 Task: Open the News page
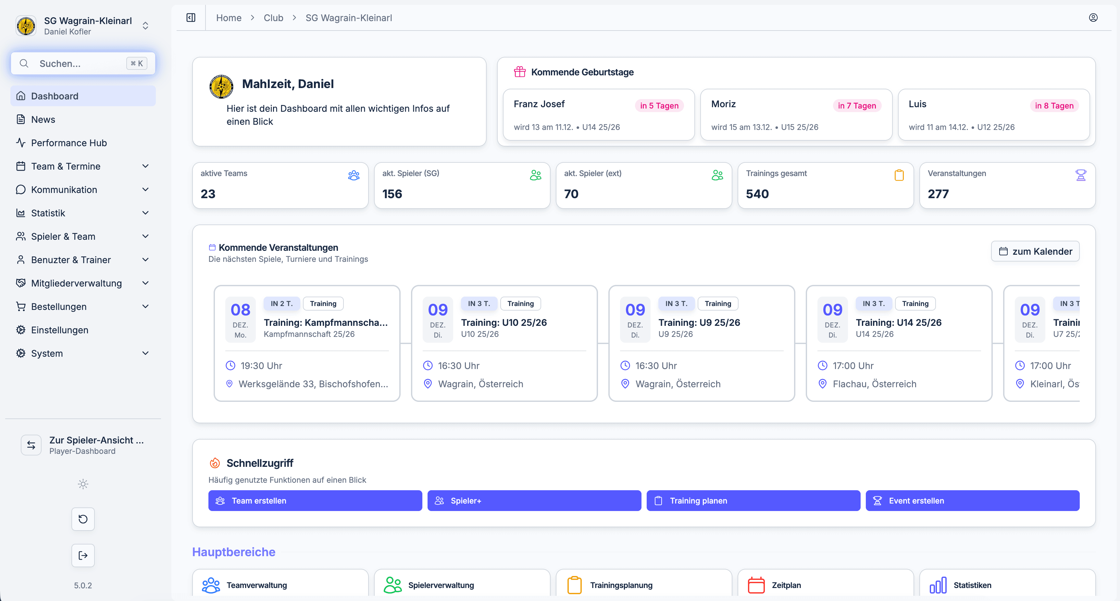tap(83, 119)
